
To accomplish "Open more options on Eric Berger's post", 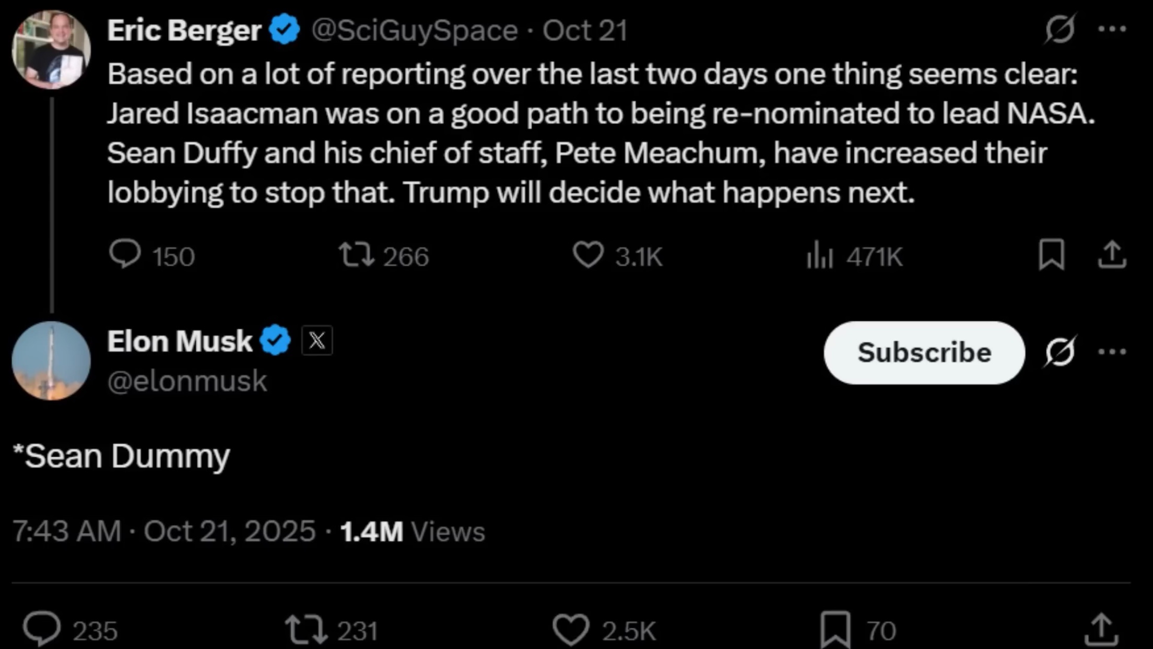I will click(1112, 29).
